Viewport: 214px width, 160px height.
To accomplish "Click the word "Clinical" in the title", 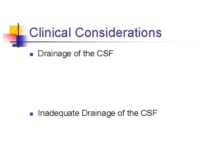I will [x=50, y=32].
